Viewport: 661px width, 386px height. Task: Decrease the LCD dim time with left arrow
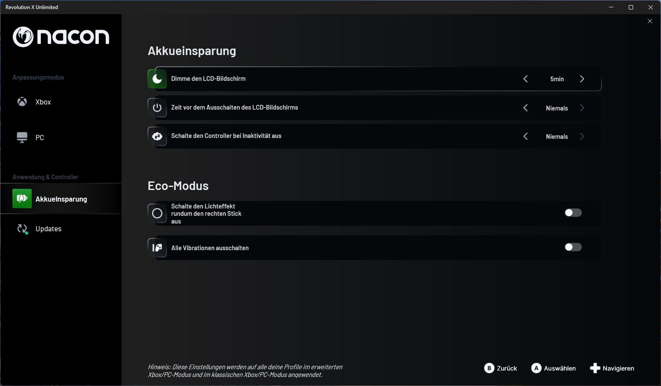pyautogui.click(x=526, y=79)
